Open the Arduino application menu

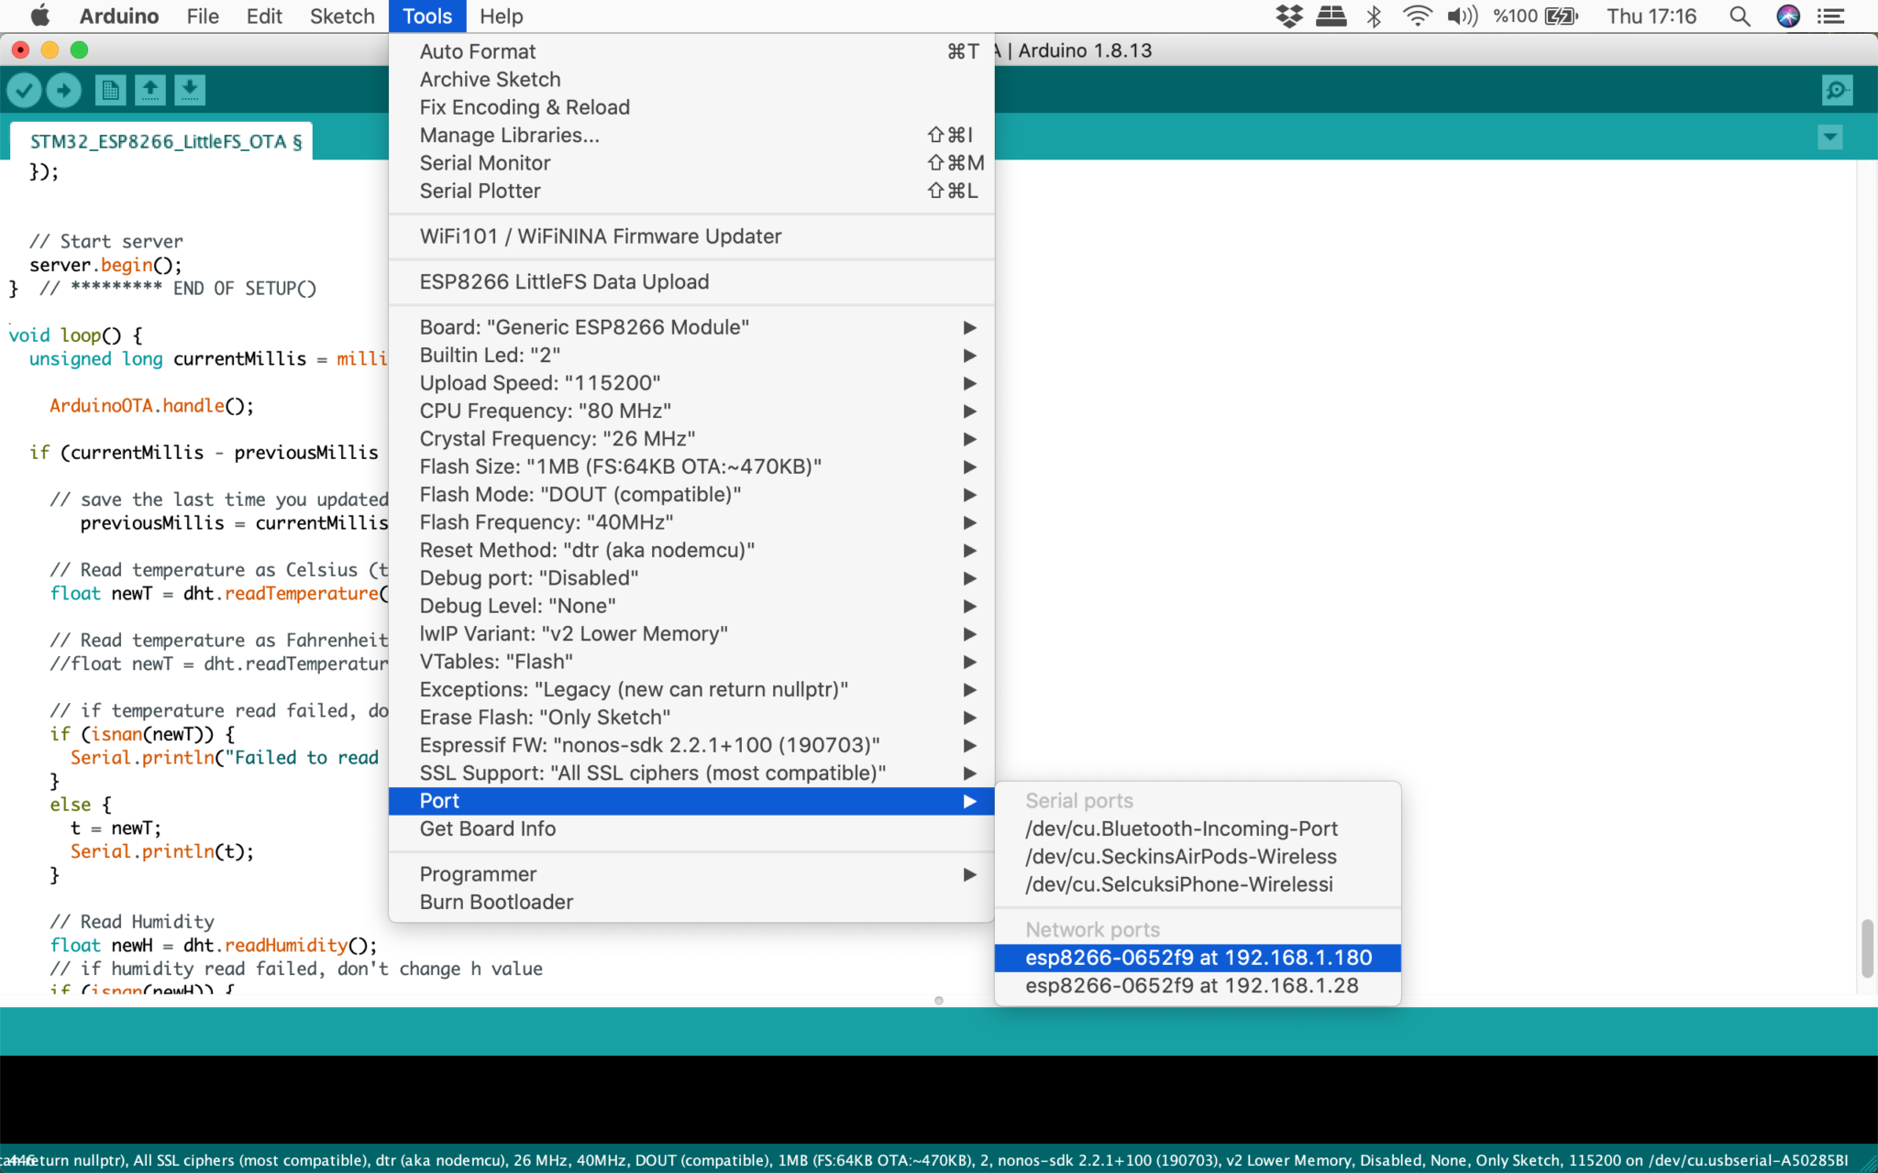(119, 16)
